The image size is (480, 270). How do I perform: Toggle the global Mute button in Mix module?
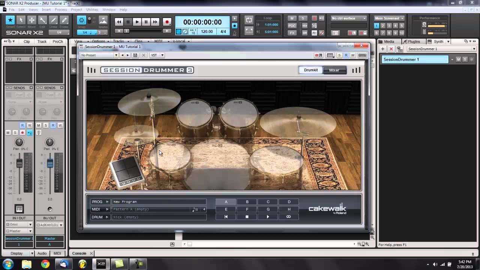pos(292,18)
